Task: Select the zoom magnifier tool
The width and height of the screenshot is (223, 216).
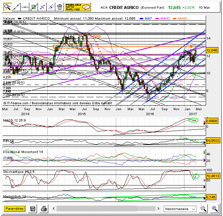Action: click(x=8, y=7)
